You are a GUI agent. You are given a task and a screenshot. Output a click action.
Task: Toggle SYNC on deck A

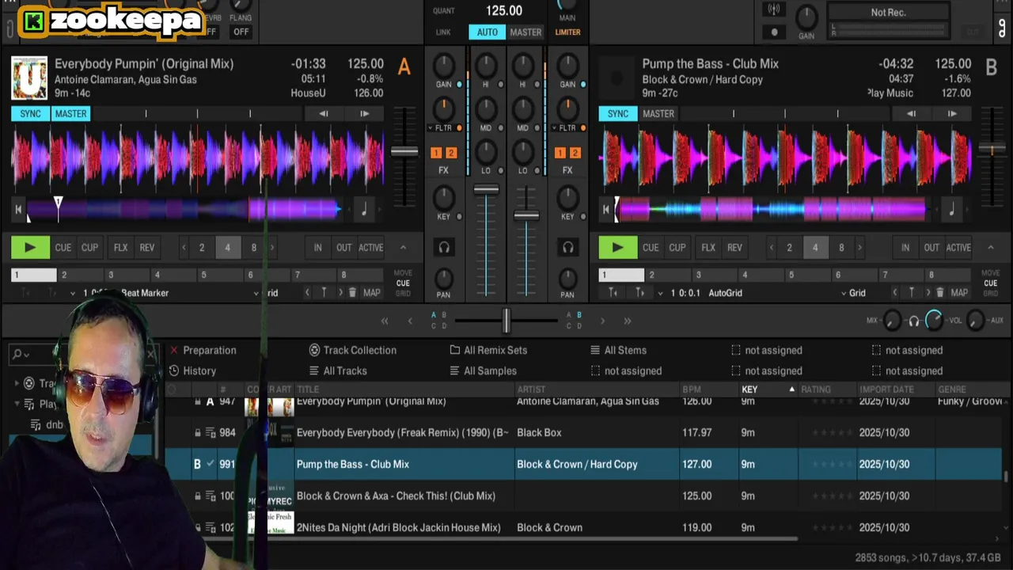click(x=30, y=114)
